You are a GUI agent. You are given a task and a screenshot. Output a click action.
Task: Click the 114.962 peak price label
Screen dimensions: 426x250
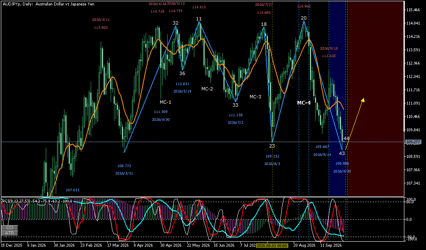tap(304, 6)
